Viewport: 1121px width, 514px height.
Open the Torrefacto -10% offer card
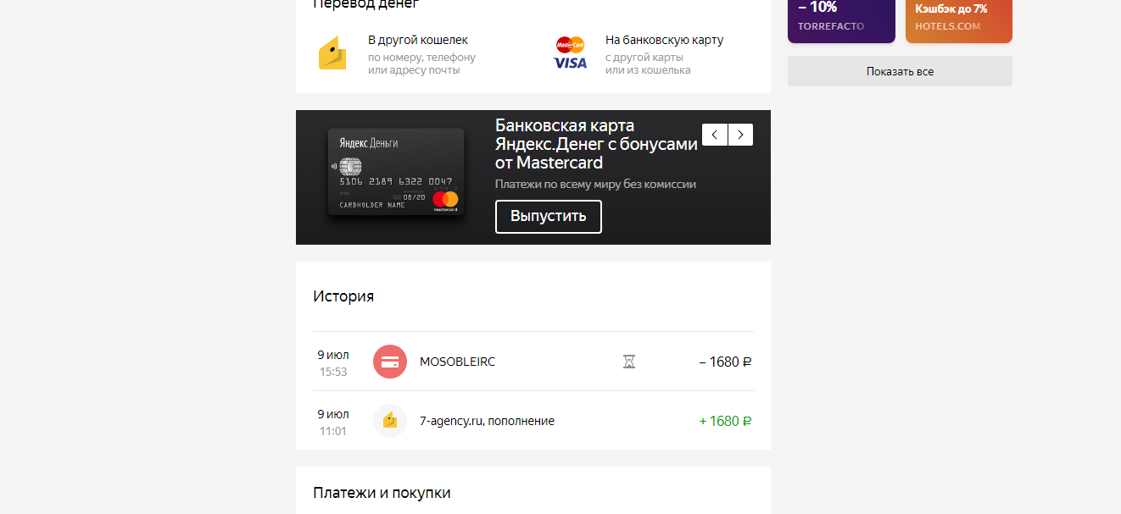pos(841,21)
